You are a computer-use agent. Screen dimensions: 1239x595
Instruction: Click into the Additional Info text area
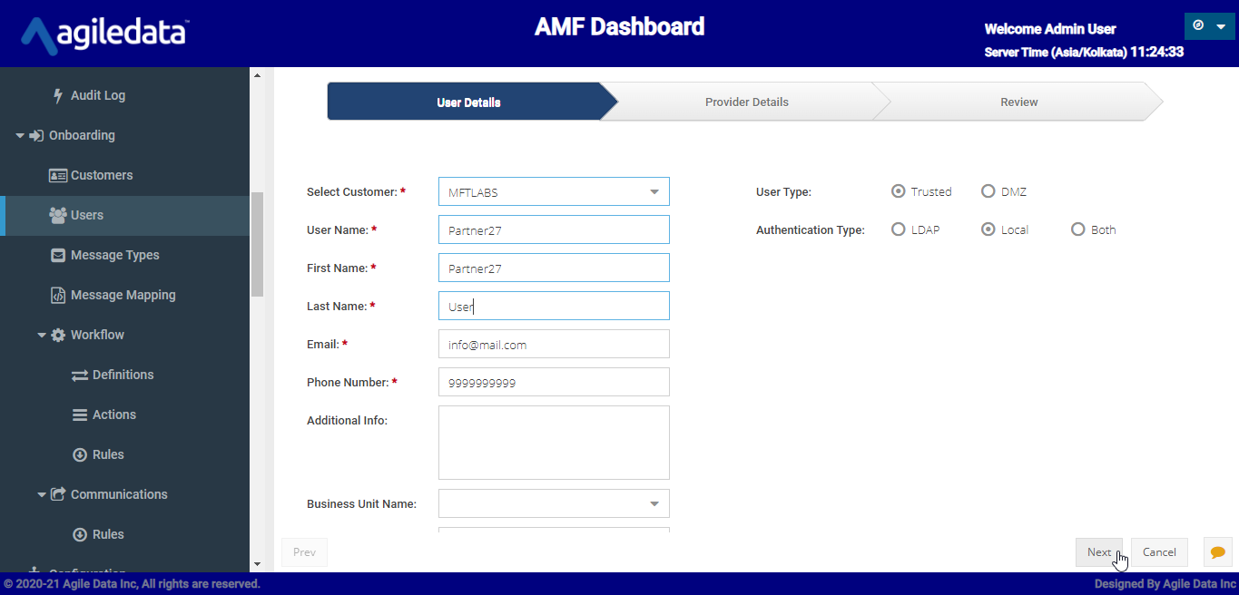click(554, 442)
